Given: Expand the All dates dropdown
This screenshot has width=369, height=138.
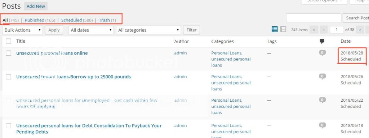Looking at the screenshot, I should coord(91,30).
